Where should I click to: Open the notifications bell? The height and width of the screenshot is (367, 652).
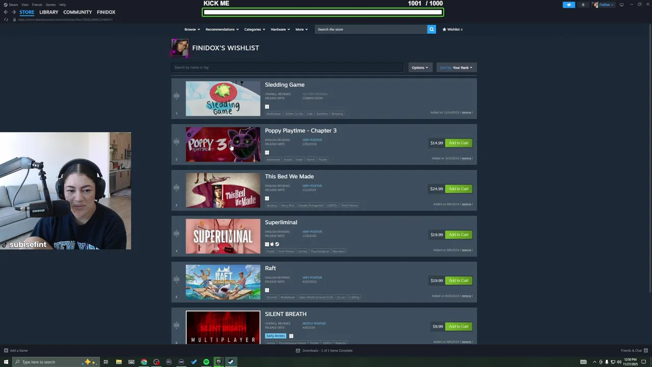[583, 5]
